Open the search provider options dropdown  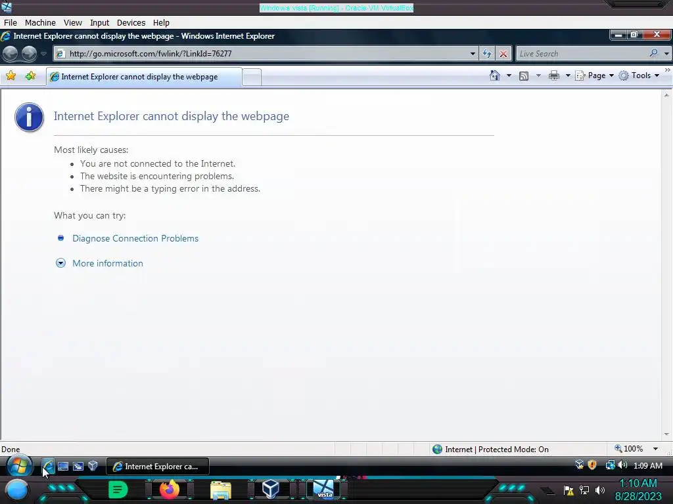666,54
